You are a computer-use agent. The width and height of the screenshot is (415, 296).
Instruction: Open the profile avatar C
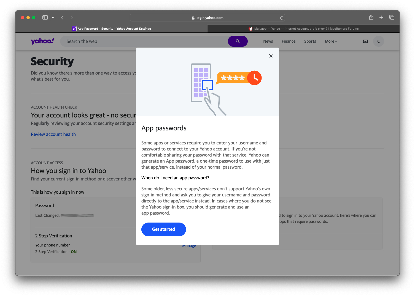pos(379,41)
